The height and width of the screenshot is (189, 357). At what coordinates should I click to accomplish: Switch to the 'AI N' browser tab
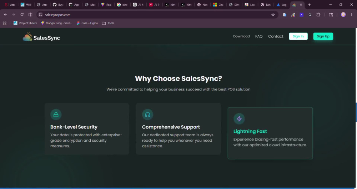(x=138, y=5)
